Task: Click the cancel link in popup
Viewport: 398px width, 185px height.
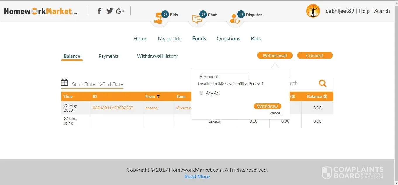Action: (x=276, y=113)
